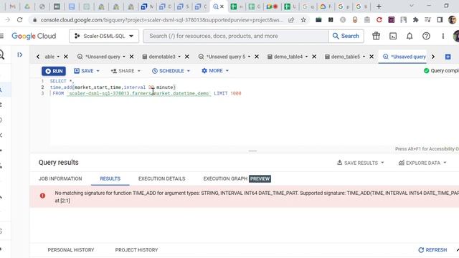The width and height of the screenshot is (459, 258).
Task: Open the browser share icon in address bar
Action: (x=291, y=20)
